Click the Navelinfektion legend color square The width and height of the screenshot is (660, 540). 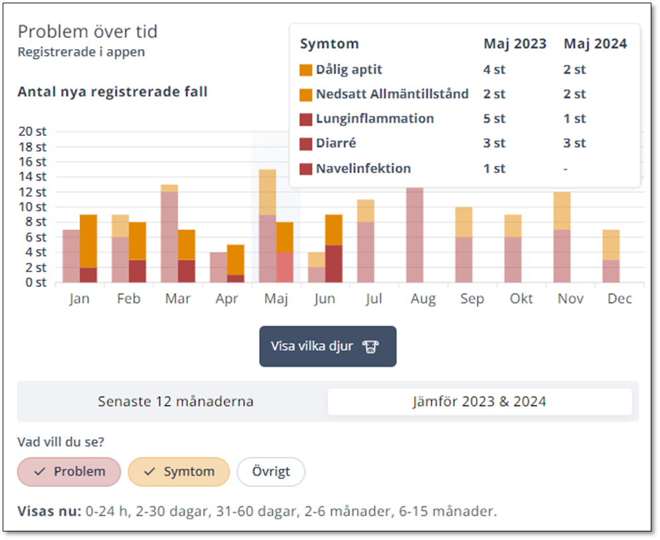(306, 169)
